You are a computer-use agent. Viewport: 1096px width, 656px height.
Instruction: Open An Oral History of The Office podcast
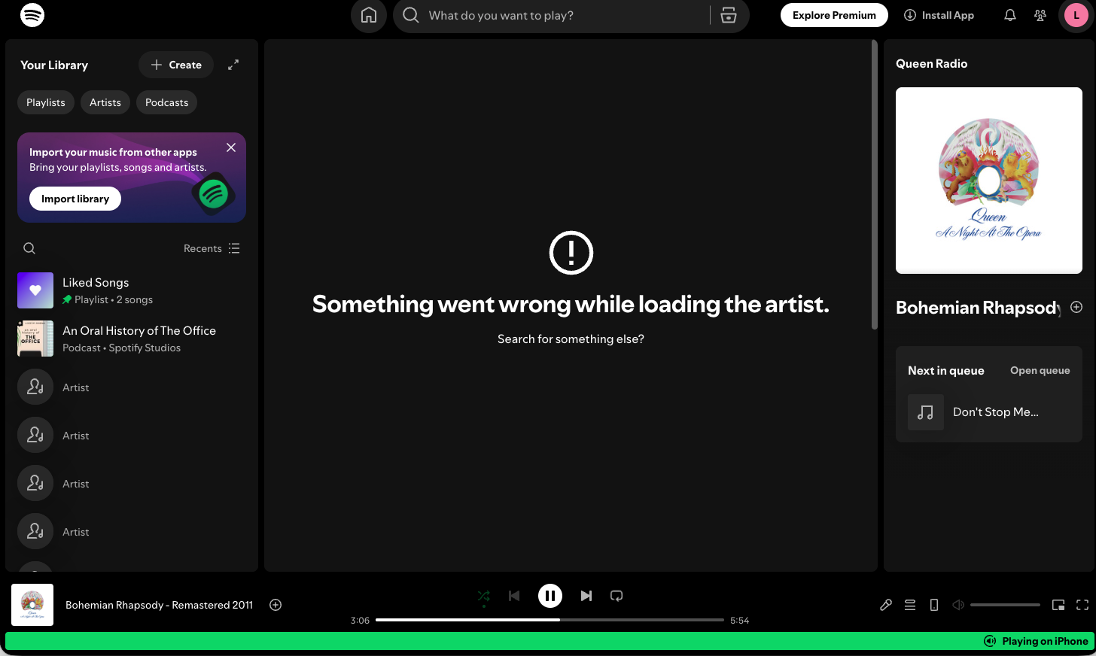coord(132,339)
